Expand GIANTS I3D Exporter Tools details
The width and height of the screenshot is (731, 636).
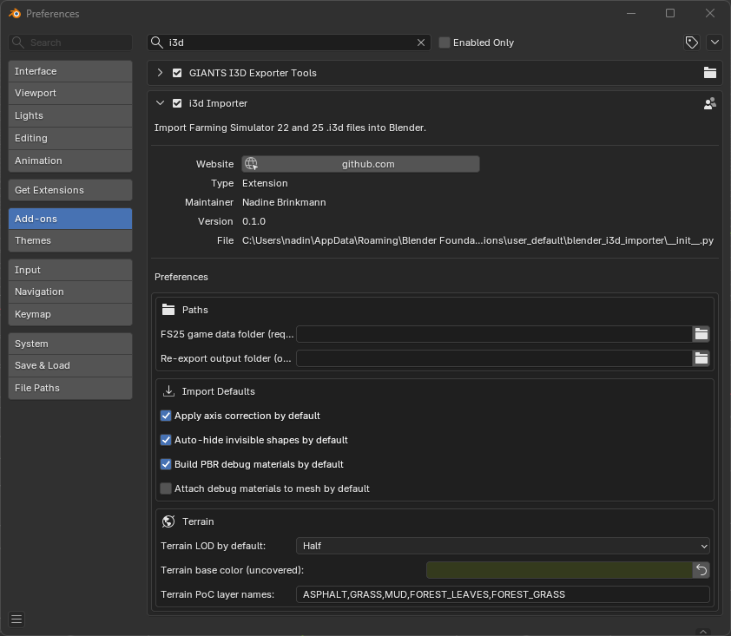(160, 73)
